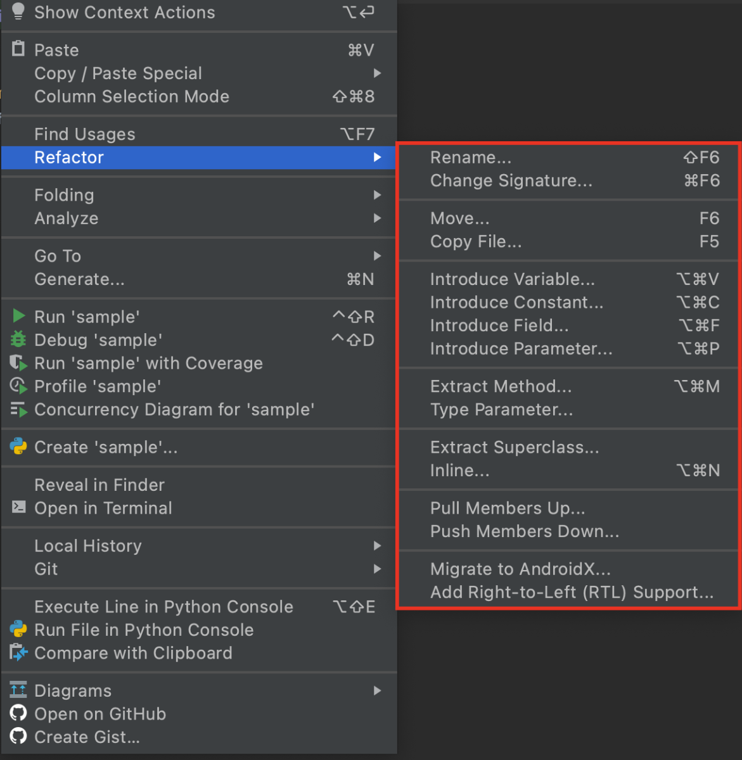This screenshot has height=760, width=742.
Task: Click the Profile 'sample' icon
Action: coord(18,386)
